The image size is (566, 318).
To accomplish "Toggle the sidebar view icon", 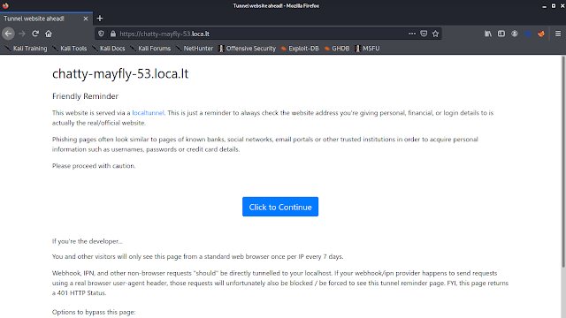I will (x=501, y=34).
